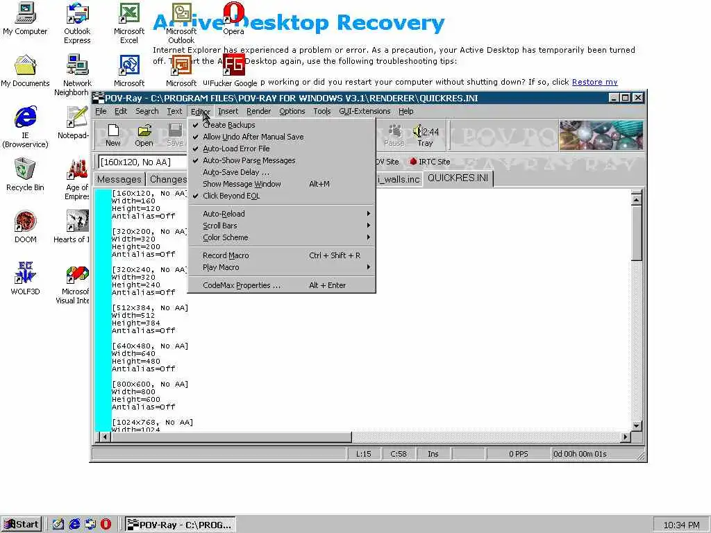This screenshot has width=711, height=533.
Task: Open Outlook Express desktop icon
Action: coord(77,24)
